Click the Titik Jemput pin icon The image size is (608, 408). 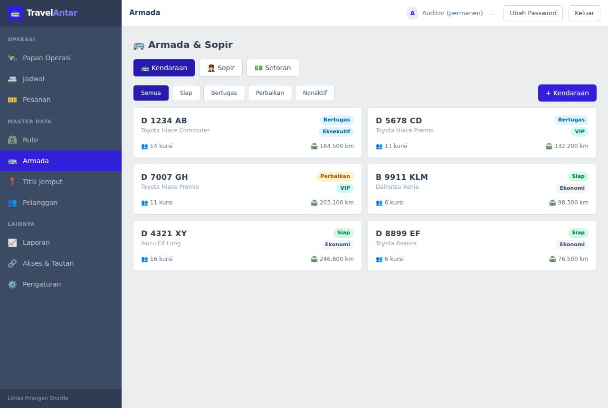tap(12, 182)
